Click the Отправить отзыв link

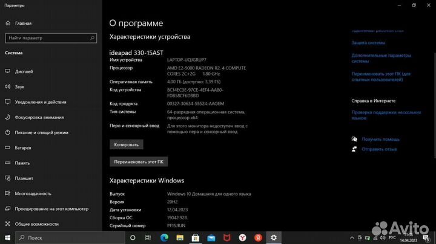tap(379, 149)
